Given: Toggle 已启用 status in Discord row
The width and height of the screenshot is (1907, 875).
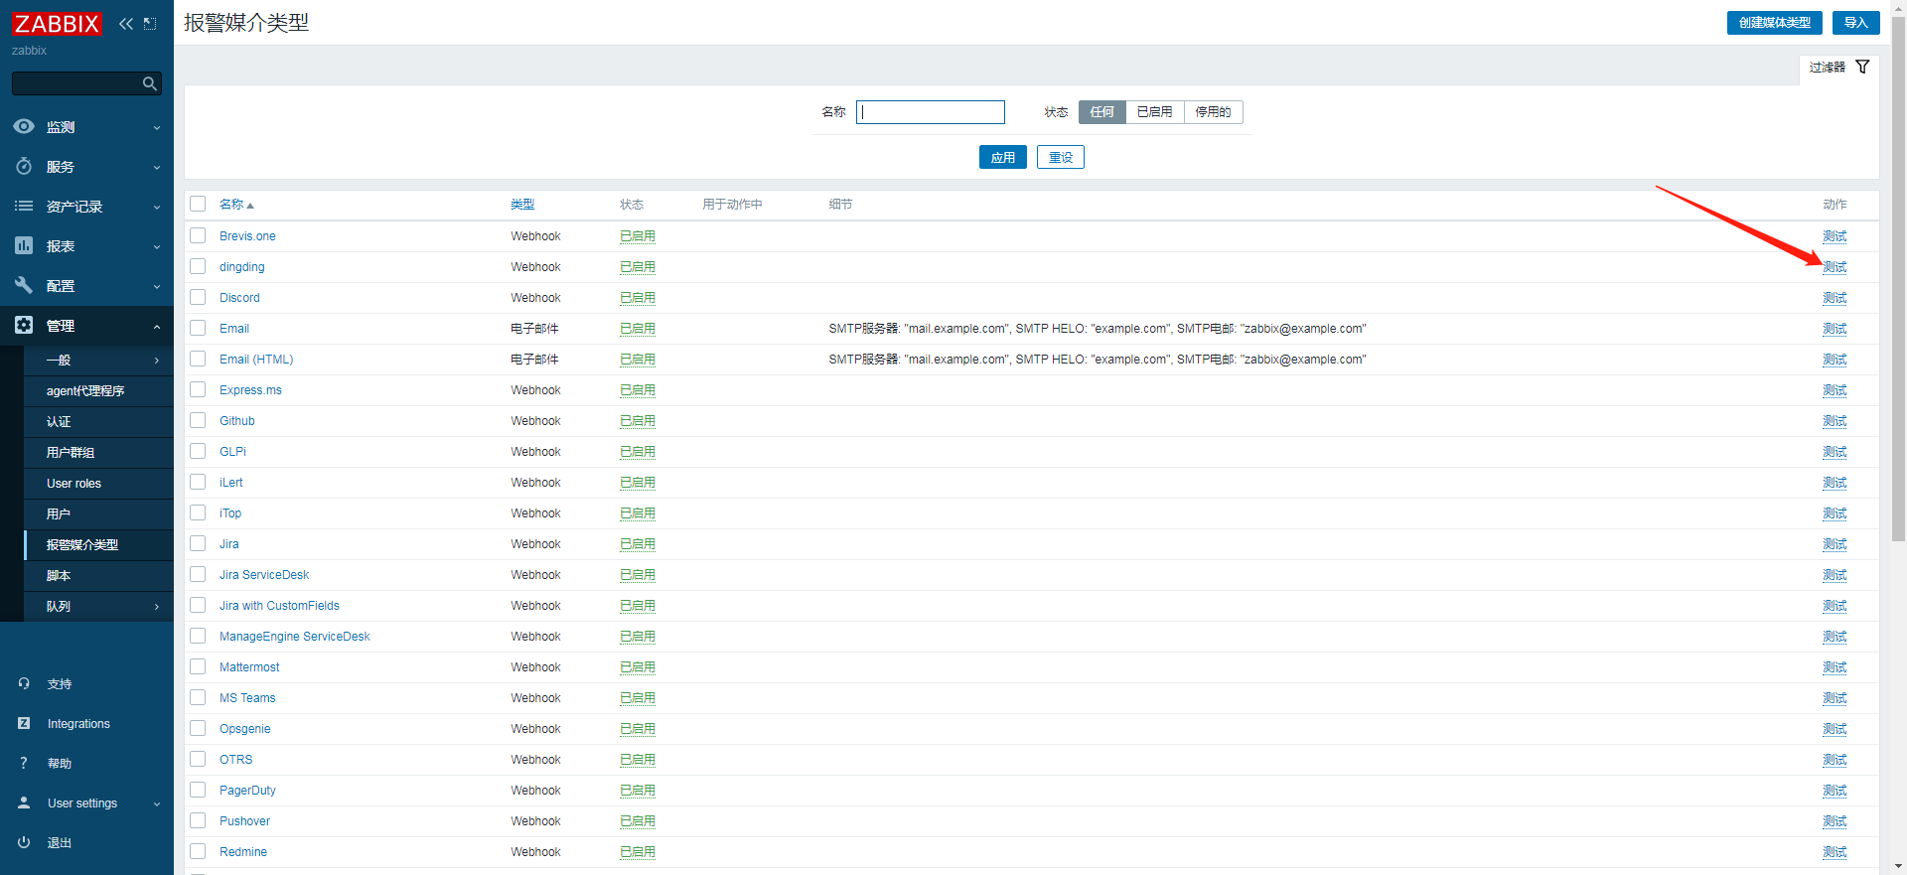Looking at the screenshot, I should [638, 298].
